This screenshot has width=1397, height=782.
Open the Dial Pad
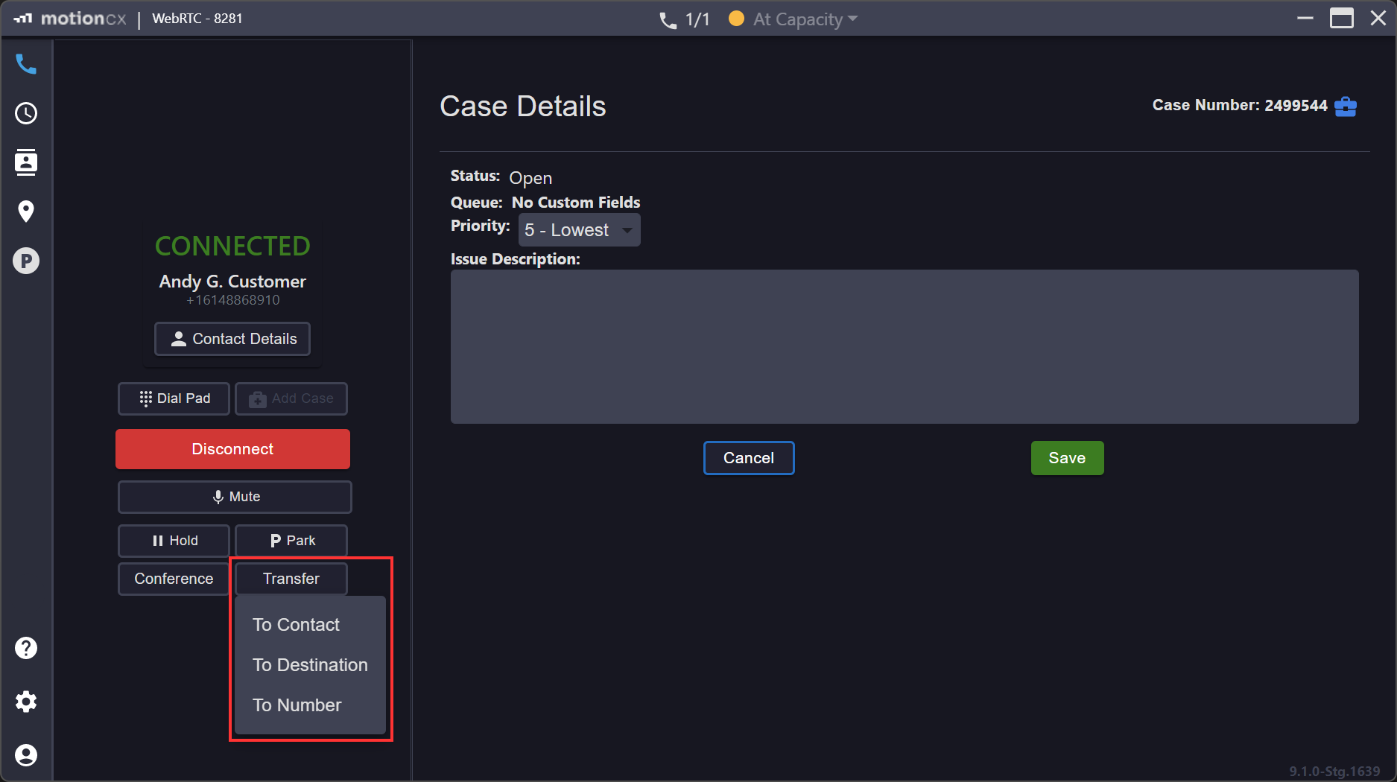click(x=174, y=398)
